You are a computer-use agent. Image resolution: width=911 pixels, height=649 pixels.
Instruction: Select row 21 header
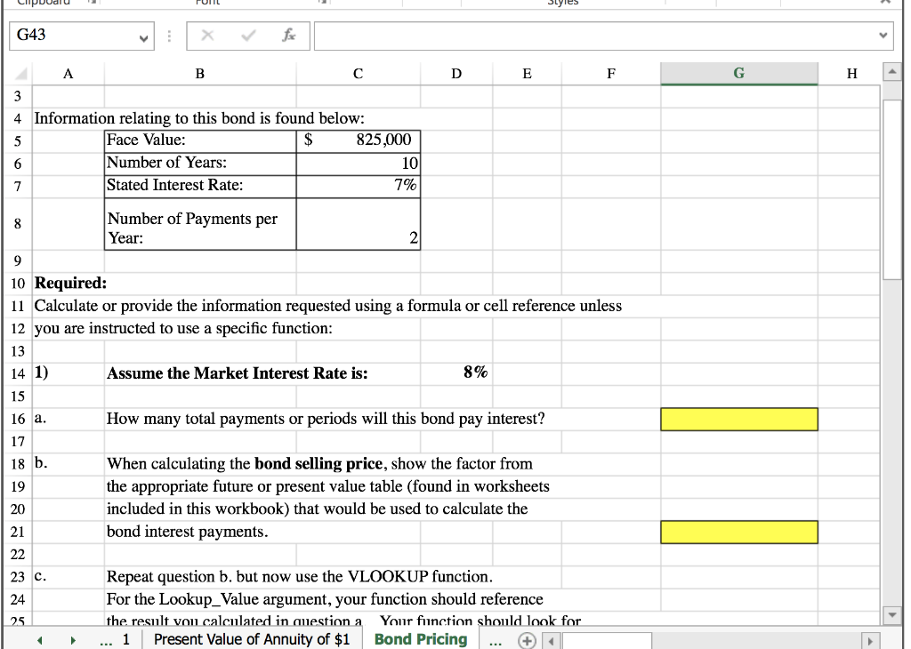(x=18, y=532)
